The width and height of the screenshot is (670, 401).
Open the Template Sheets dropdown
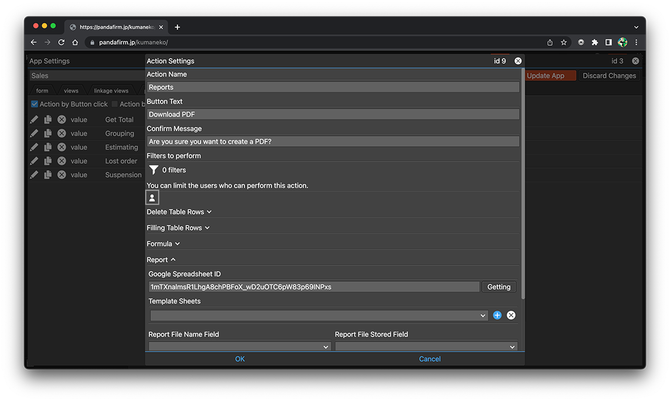[x=319, y=315]
